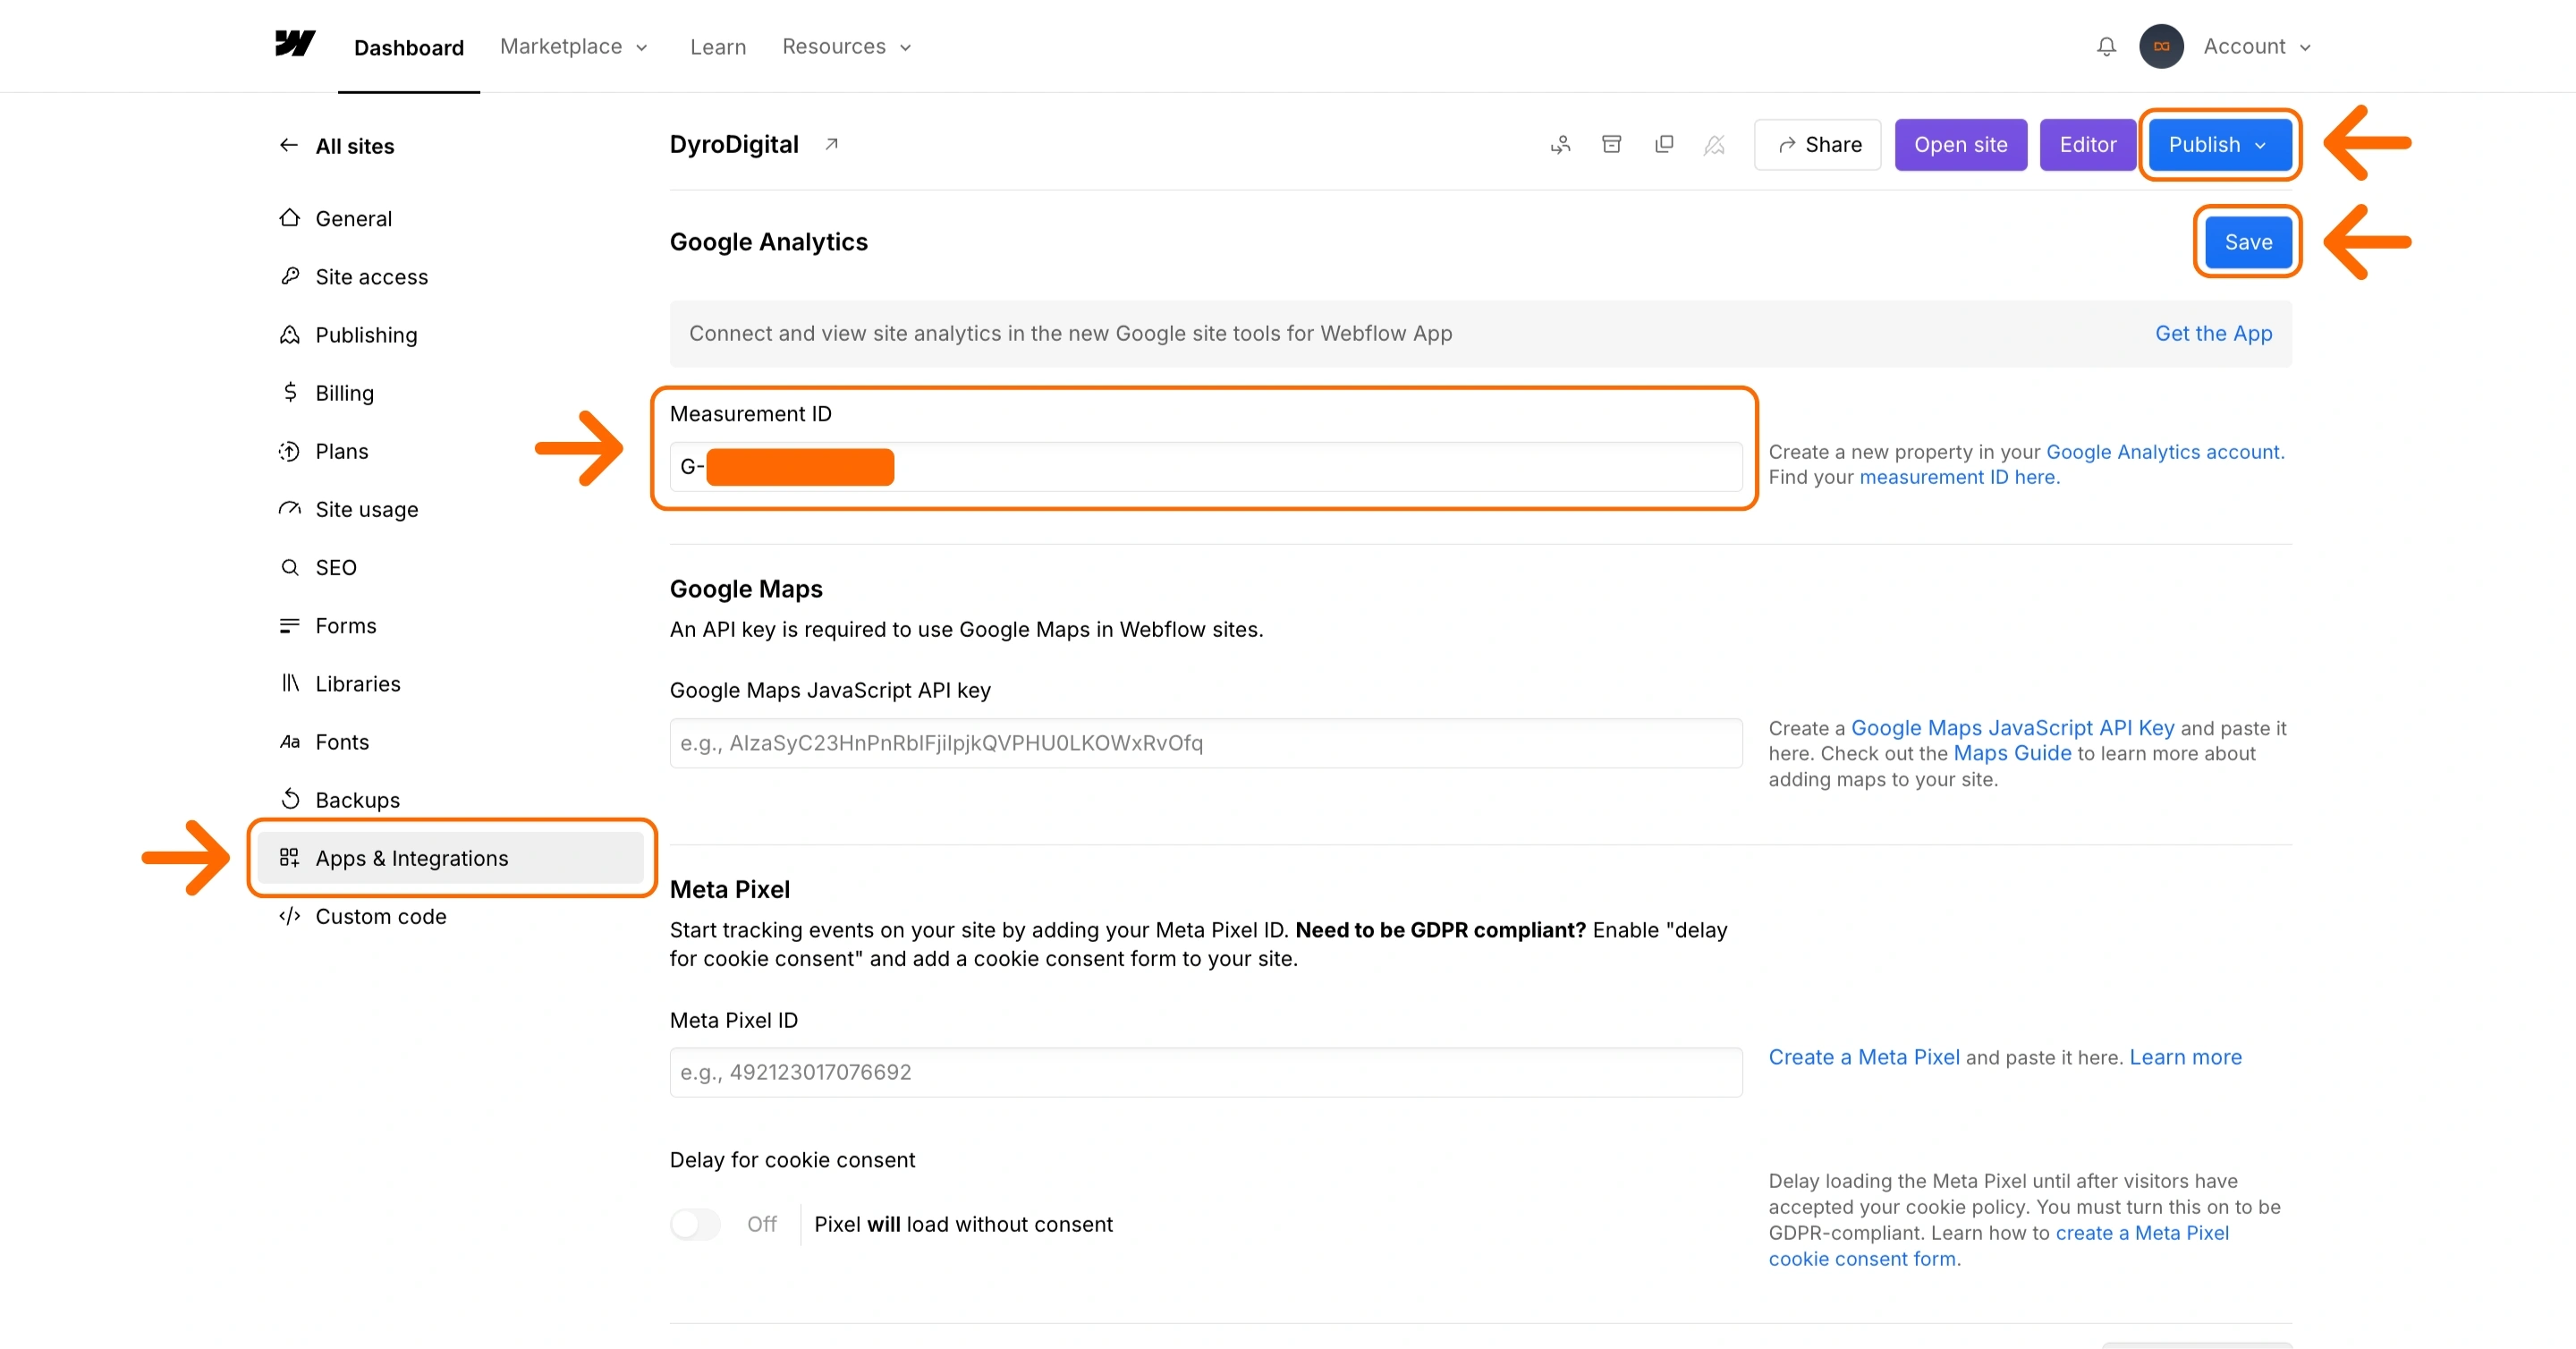The width and height of the screenshot is (2576, 1349).
Task: Click the Forms lines icon
Action: 290,625
